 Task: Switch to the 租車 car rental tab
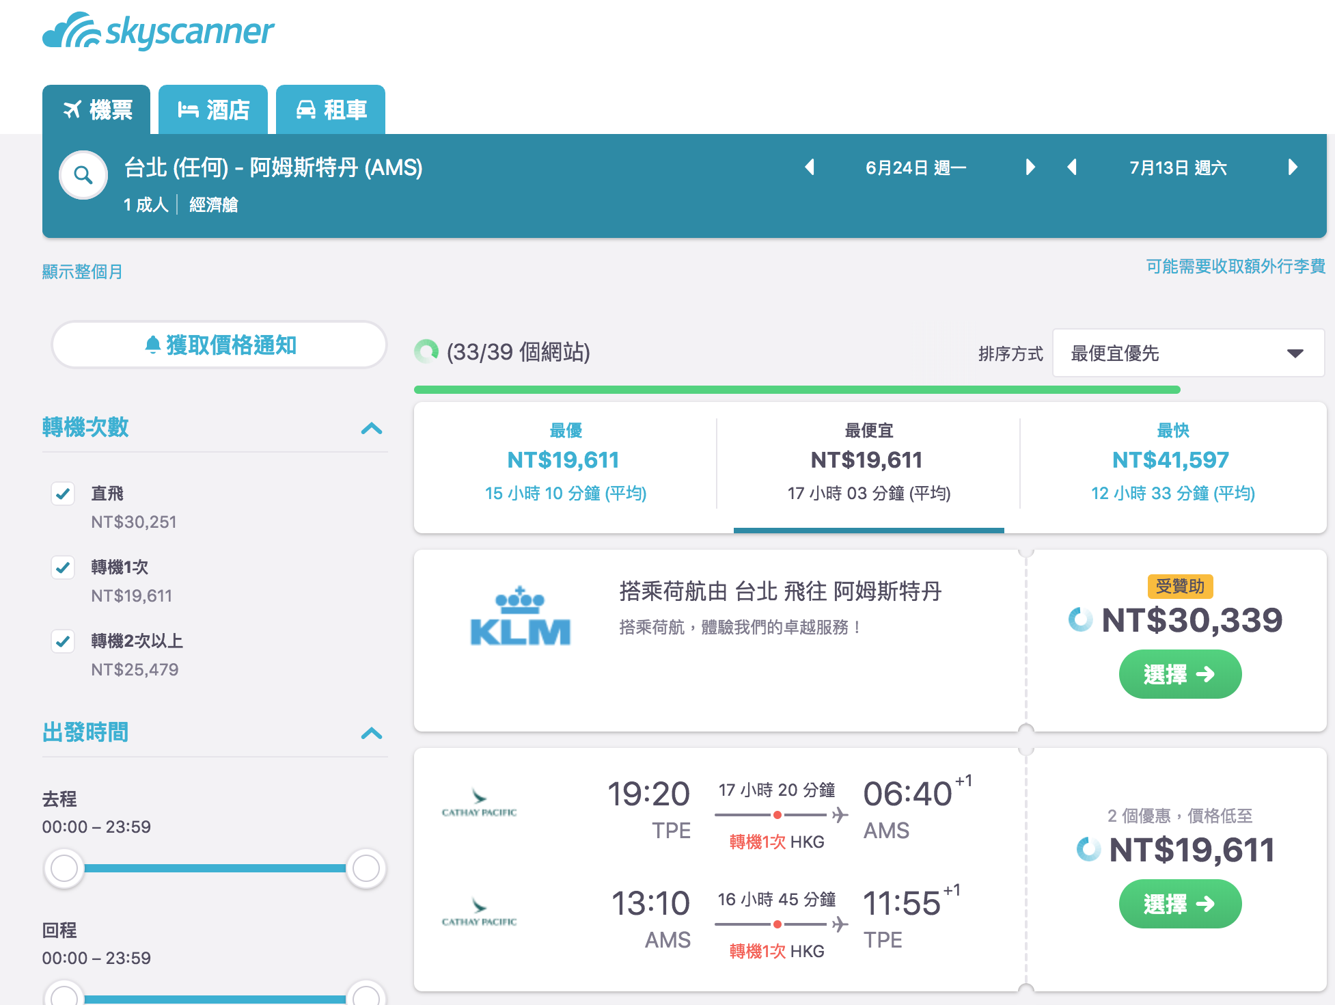(331, 109)
